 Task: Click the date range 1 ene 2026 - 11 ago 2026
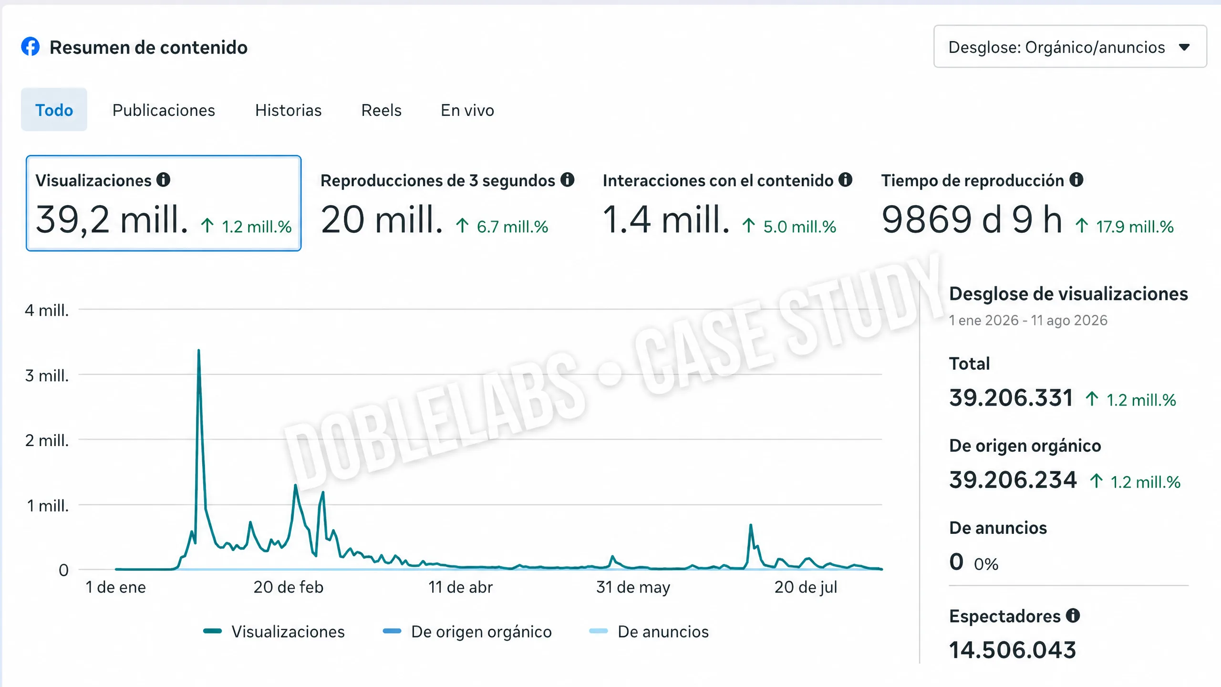[x=1028, y=320]
